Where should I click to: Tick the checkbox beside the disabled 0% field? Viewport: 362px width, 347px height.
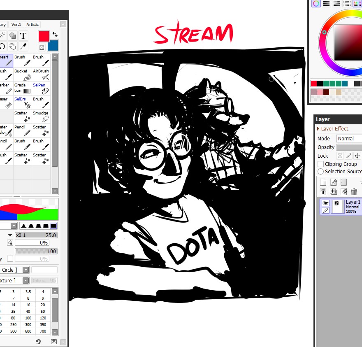click(10, 259)
